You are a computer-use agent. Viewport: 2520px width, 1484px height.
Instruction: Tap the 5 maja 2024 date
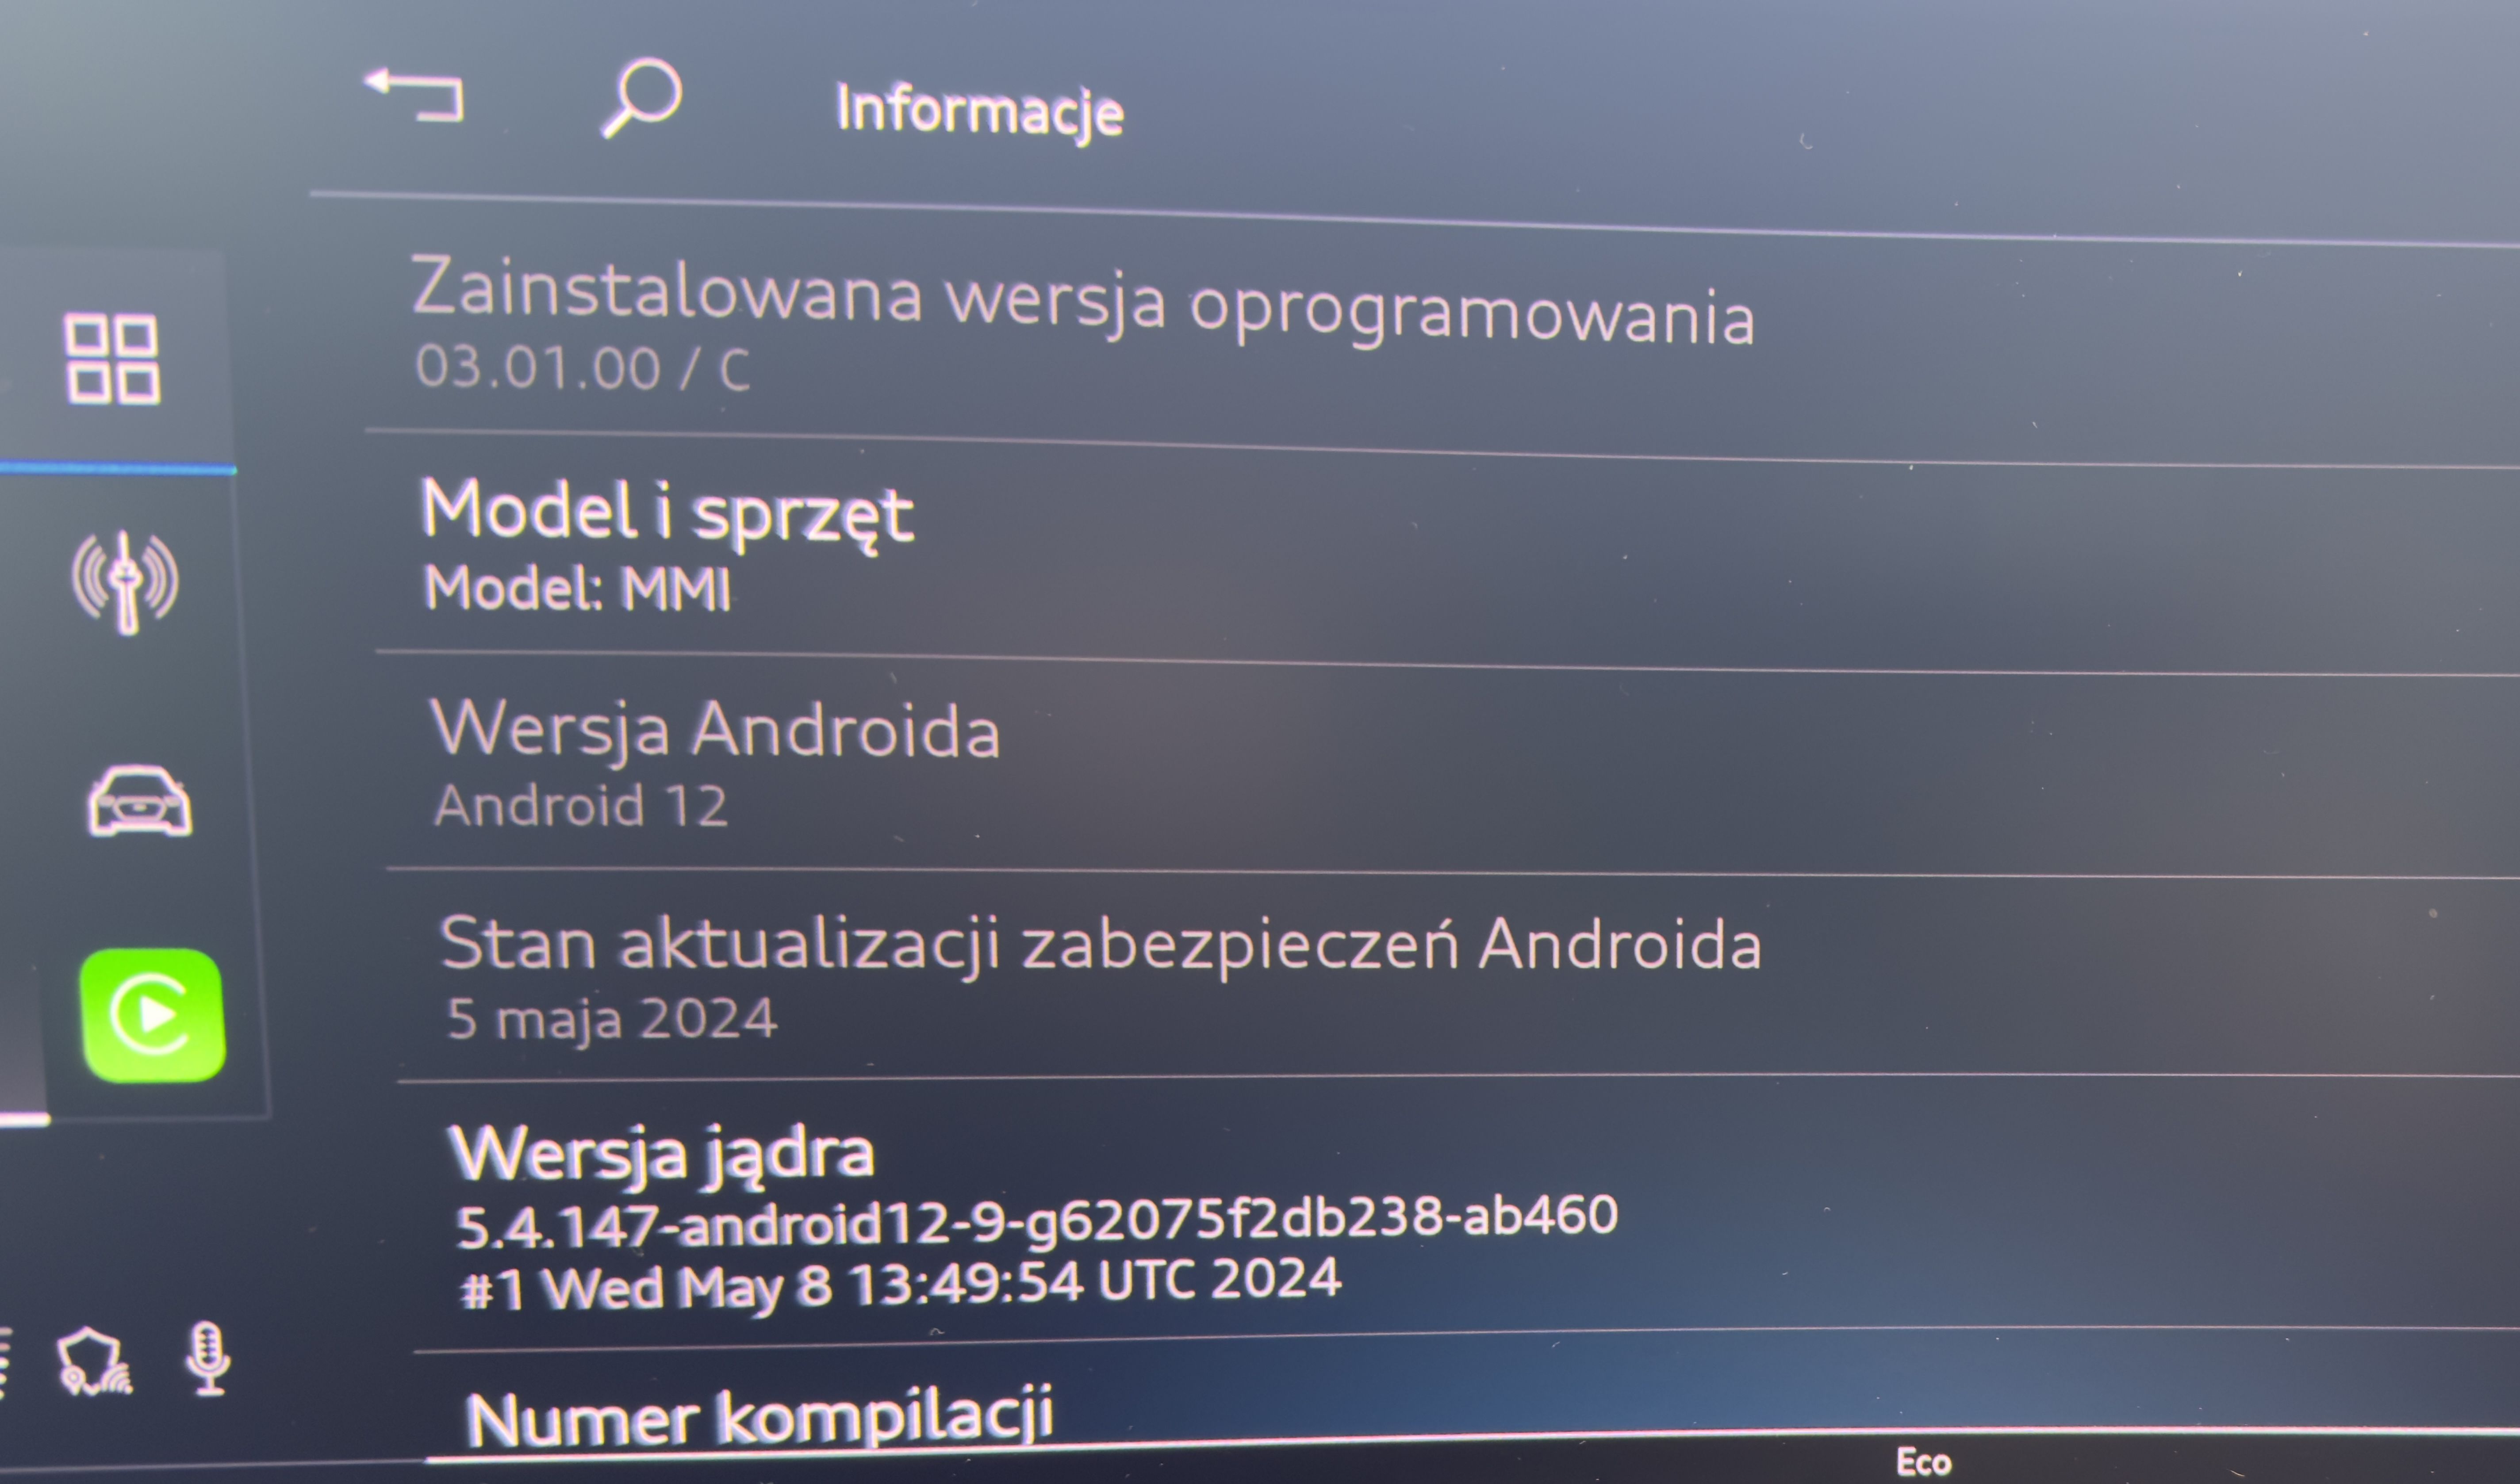pyautogui.click(x=611, y=1018)
